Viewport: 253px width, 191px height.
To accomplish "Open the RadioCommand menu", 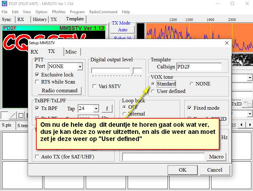I will click(103, 12).
